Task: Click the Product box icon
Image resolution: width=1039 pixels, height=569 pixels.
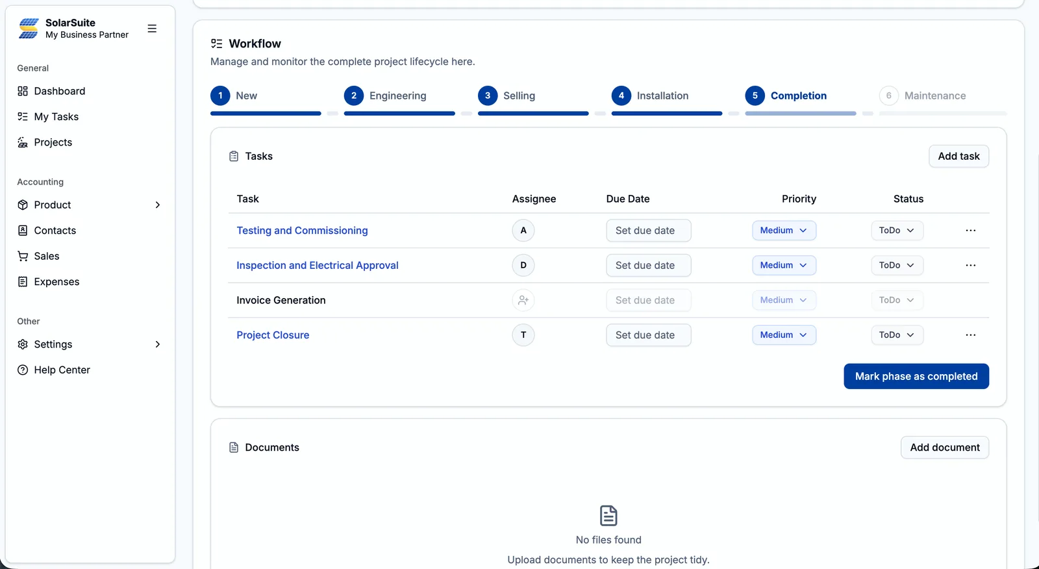Action: click(23, 205)
